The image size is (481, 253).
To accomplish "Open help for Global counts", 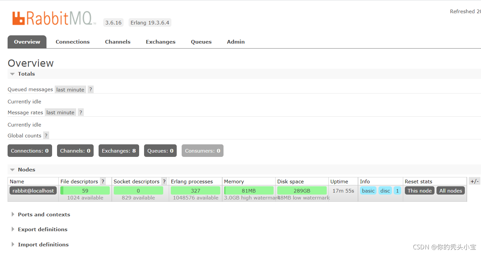I will 46,135.
